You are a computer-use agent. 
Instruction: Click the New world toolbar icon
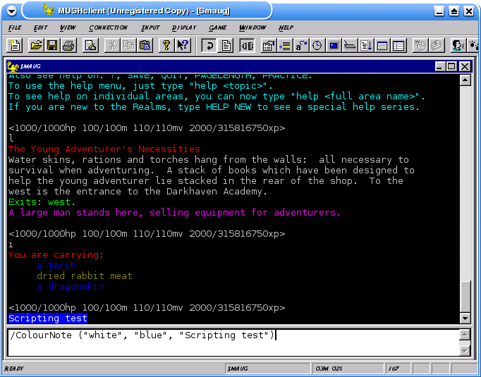click(16, 46)
